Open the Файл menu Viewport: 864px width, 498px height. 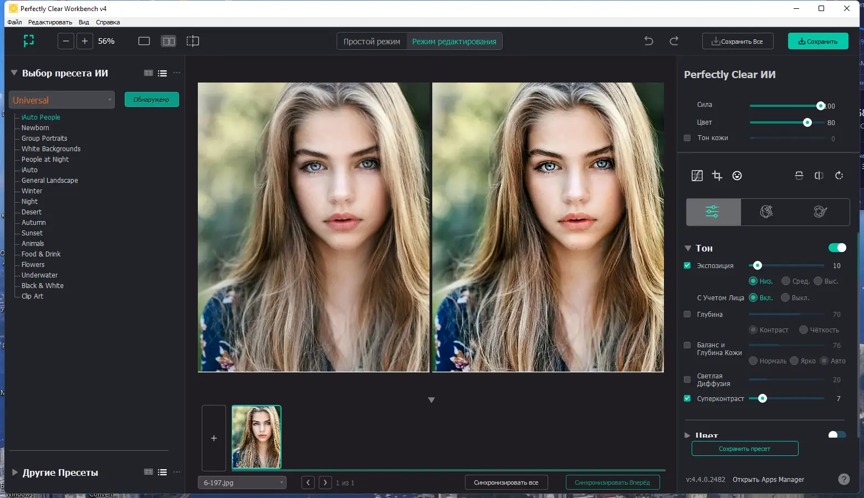pos(15,22)
